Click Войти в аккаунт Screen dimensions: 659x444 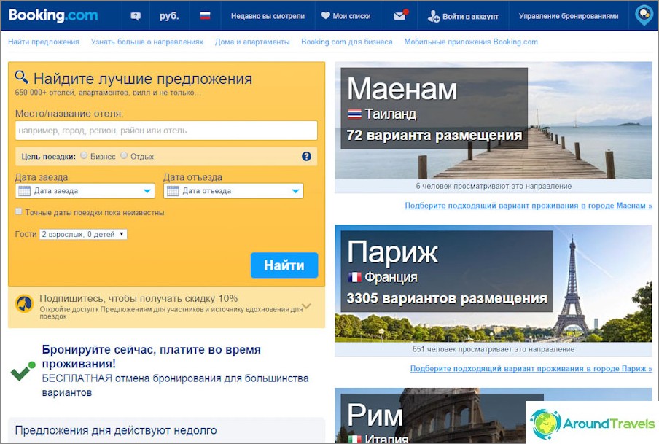point(470,16)
